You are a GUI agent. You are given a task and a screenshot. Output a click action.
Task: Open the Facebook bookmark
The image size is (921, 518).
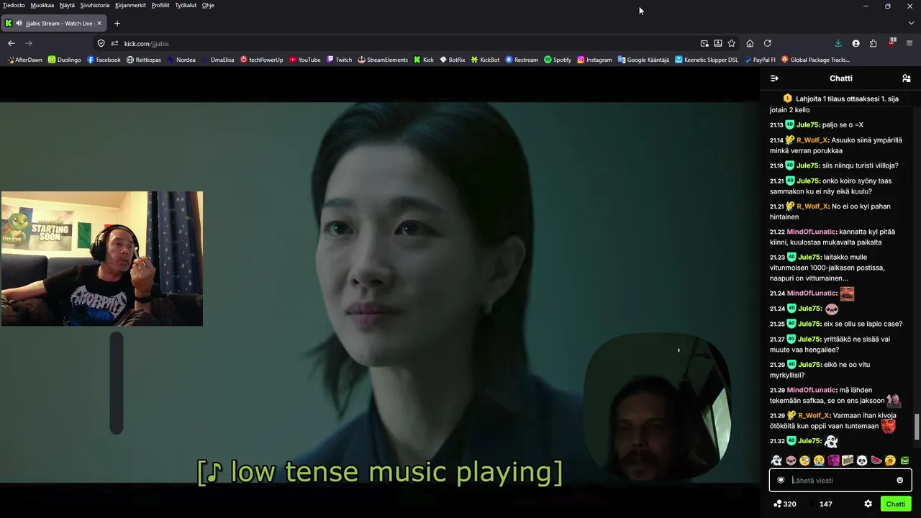[x=104, y=60]
